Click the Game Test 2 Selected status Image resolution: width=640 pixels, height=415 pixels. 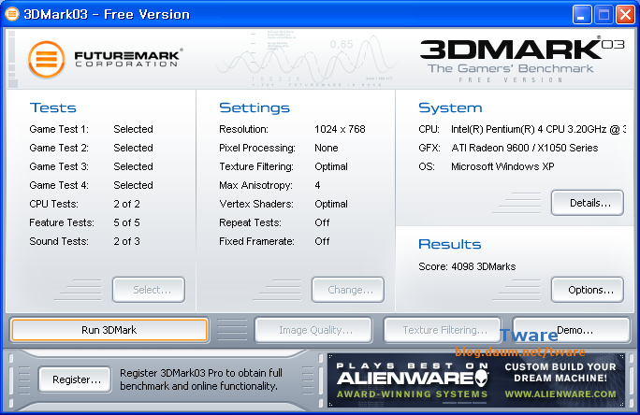coord(133,148)
